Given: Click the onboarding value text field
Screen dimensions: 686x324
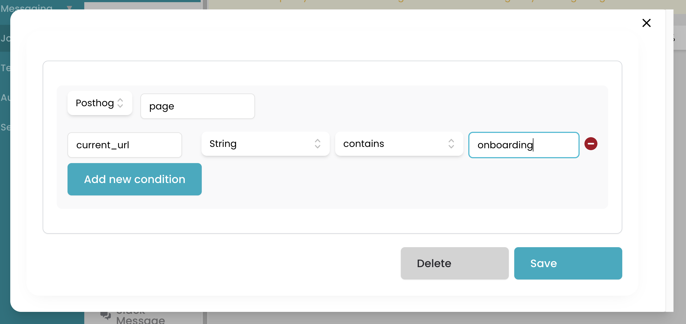Looking at the screenshot, I should pyautogui.click(x=523, y=145).
